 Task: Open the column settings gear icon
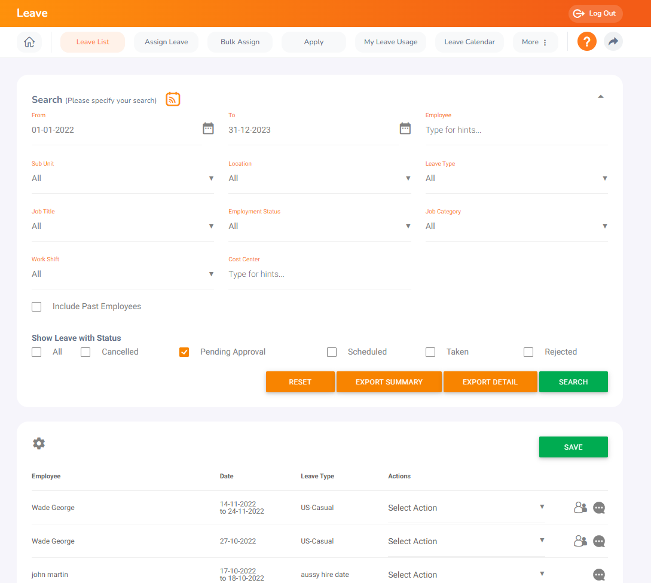point(39,443)
